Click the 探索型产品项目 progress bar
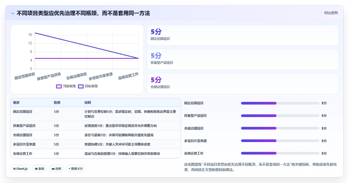Viewport: 349px width, 183px height. (x=280, y=116)
